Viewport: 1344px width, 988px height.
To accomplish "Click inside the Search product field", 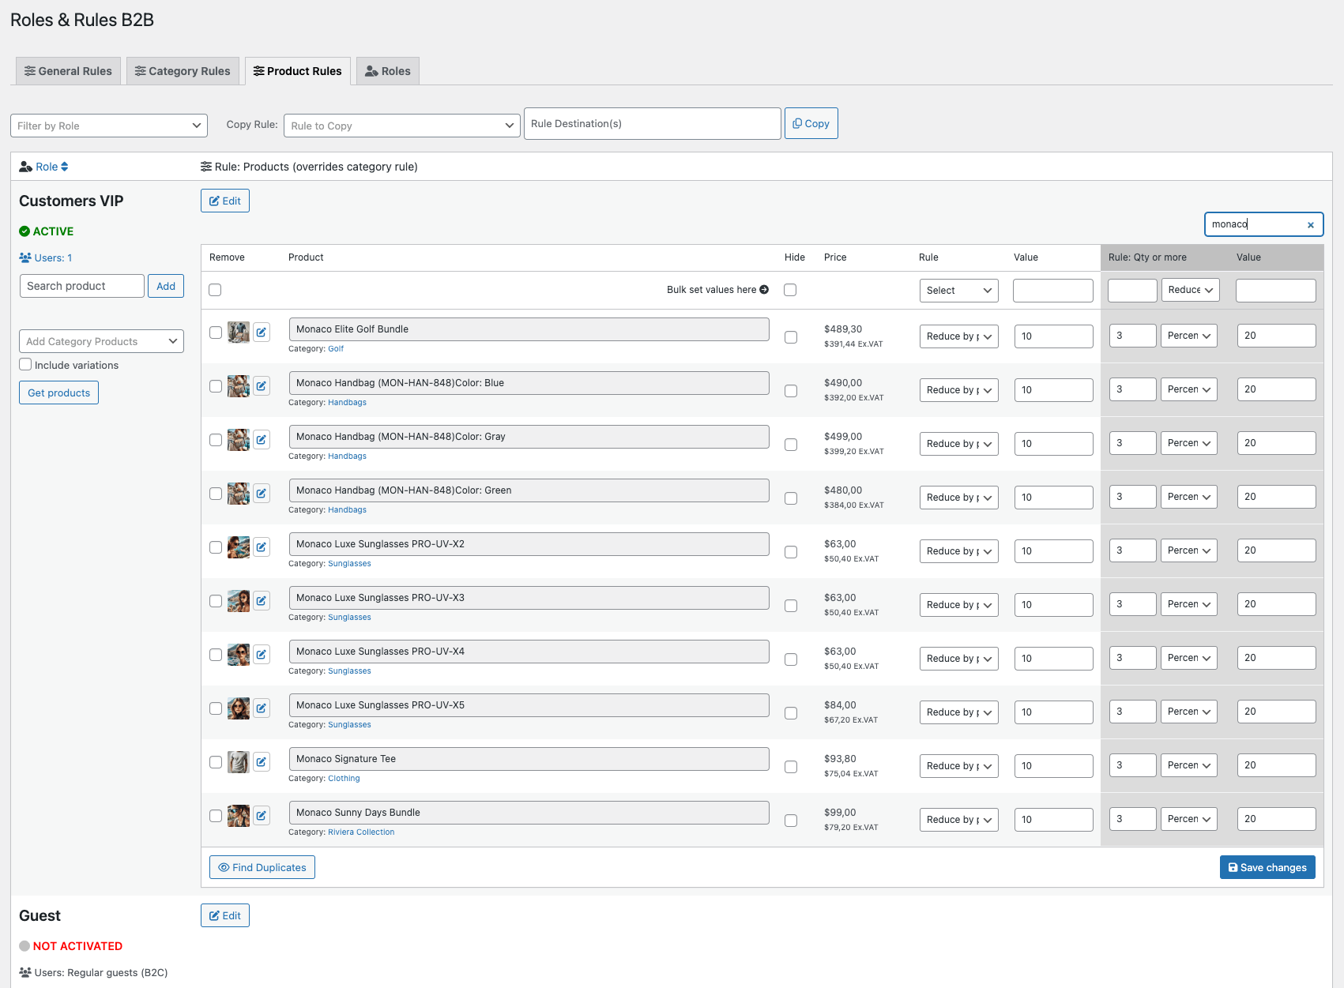I will point(81,286).
